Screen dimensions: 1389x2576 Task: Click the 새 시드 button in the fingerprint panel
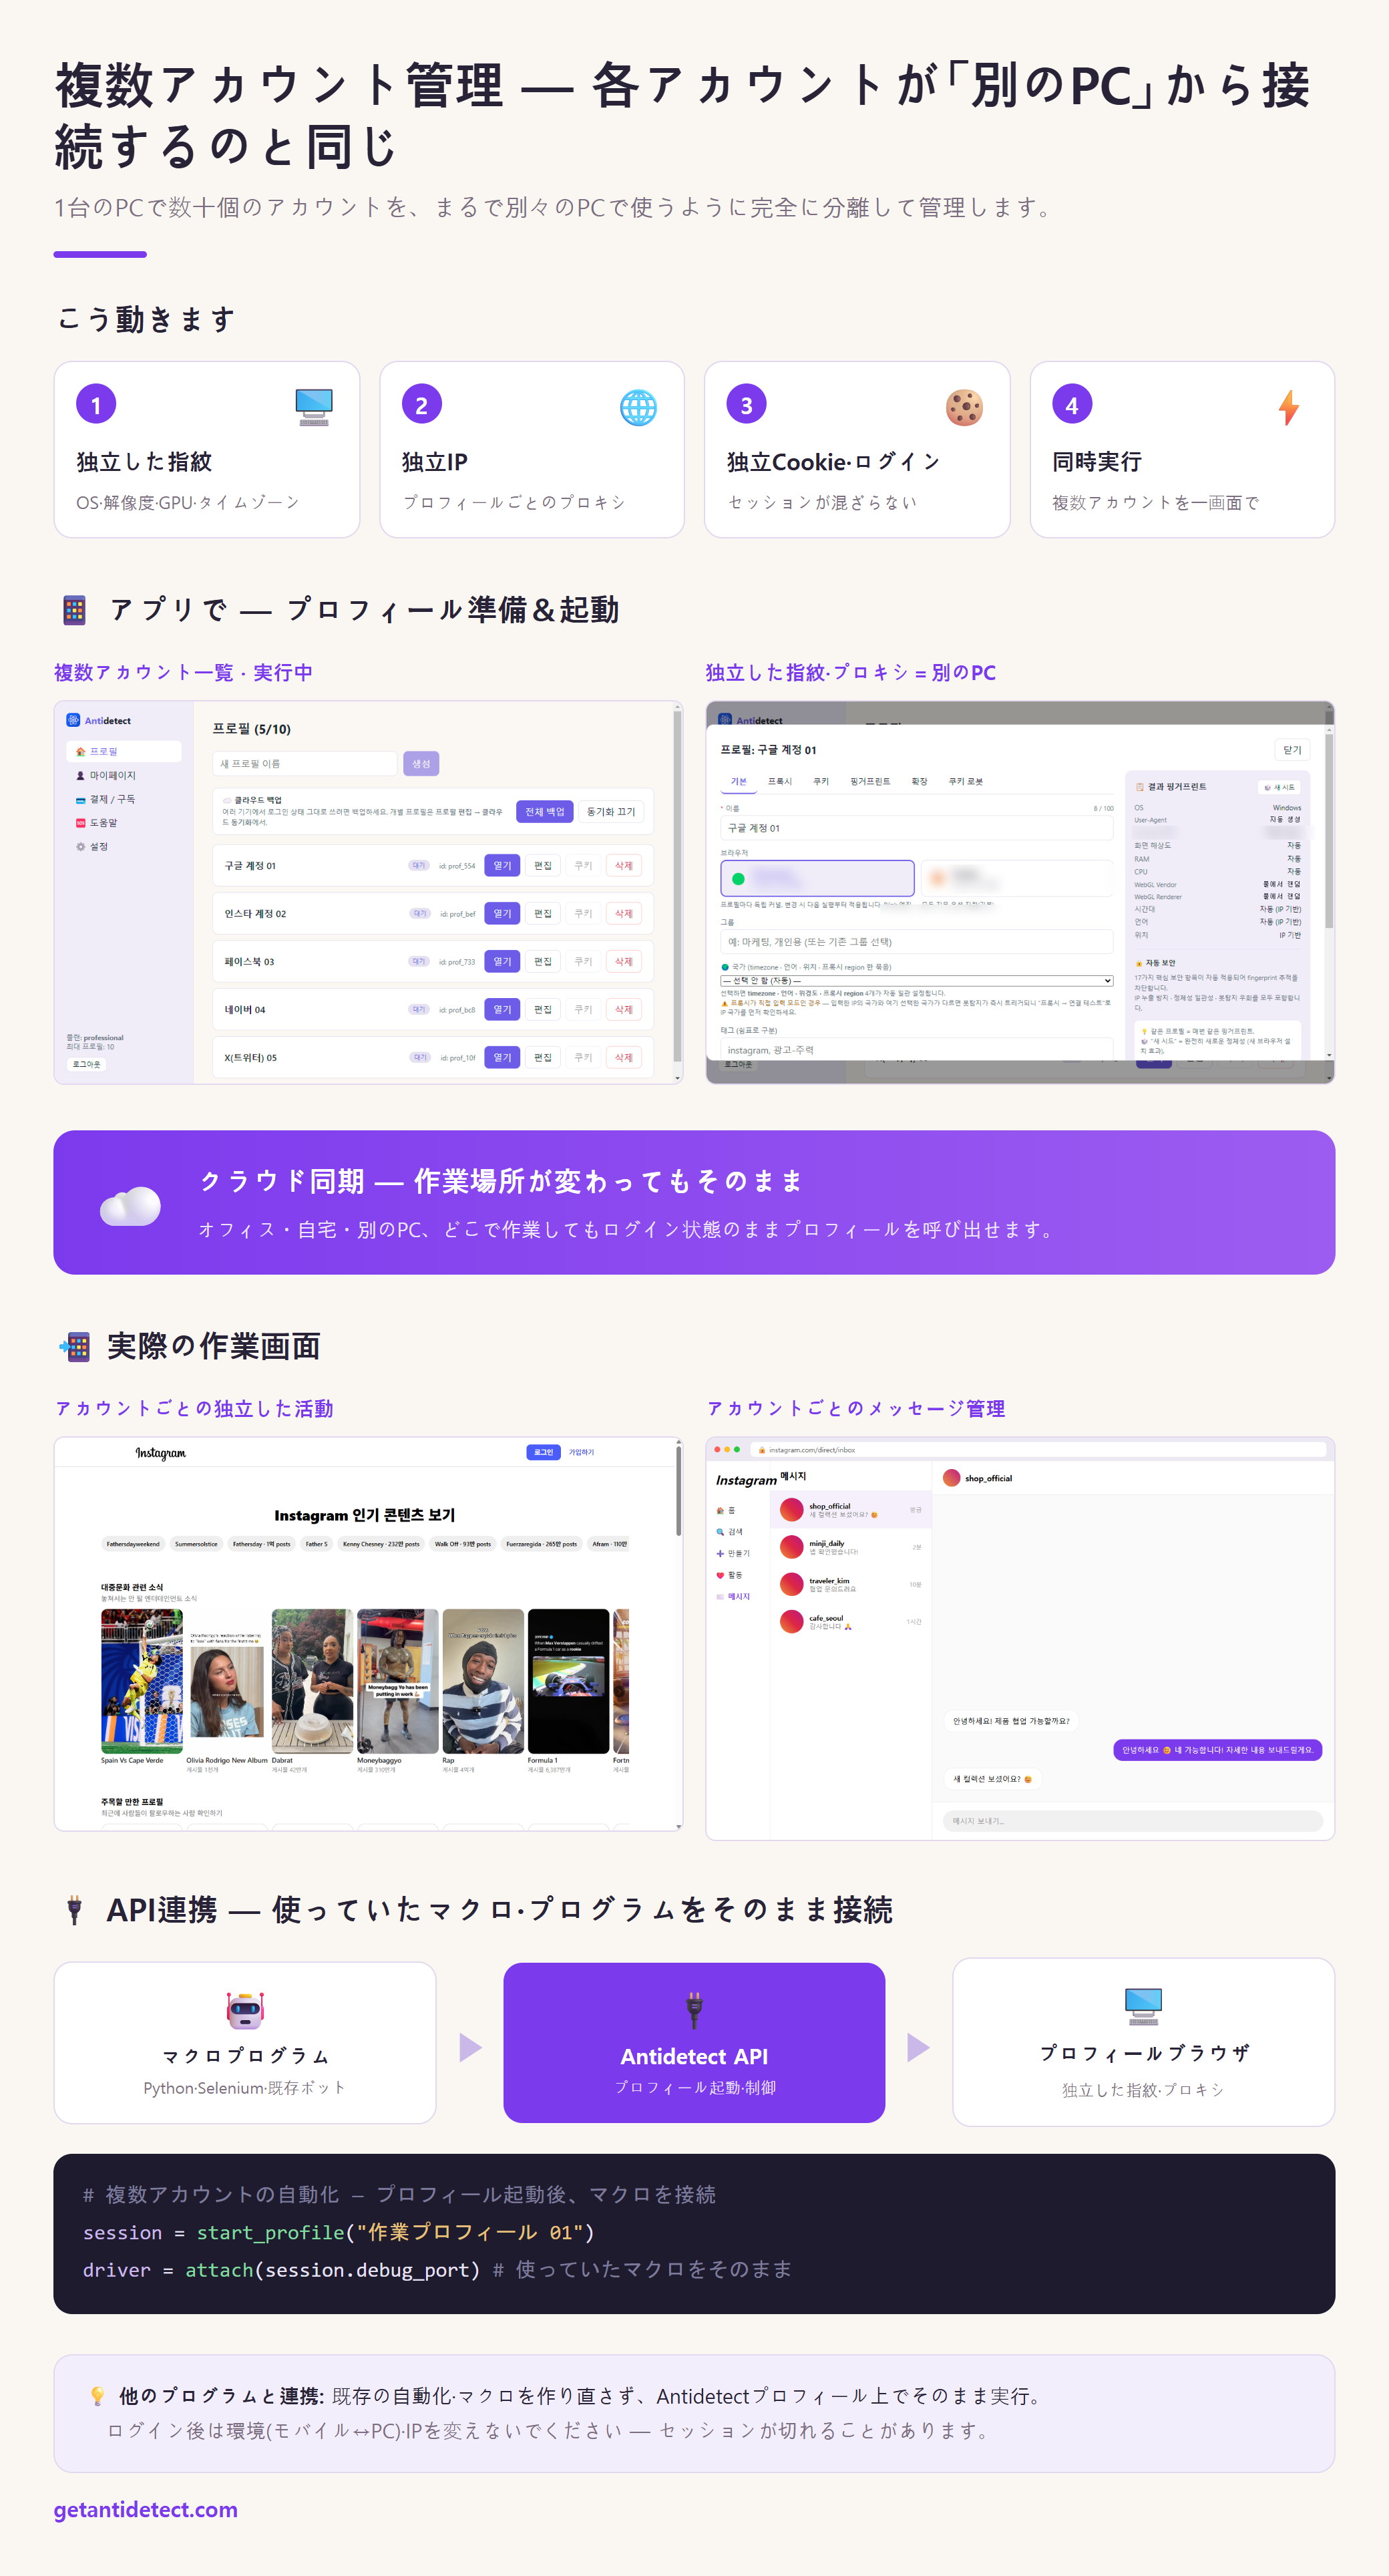[1279, 787]
